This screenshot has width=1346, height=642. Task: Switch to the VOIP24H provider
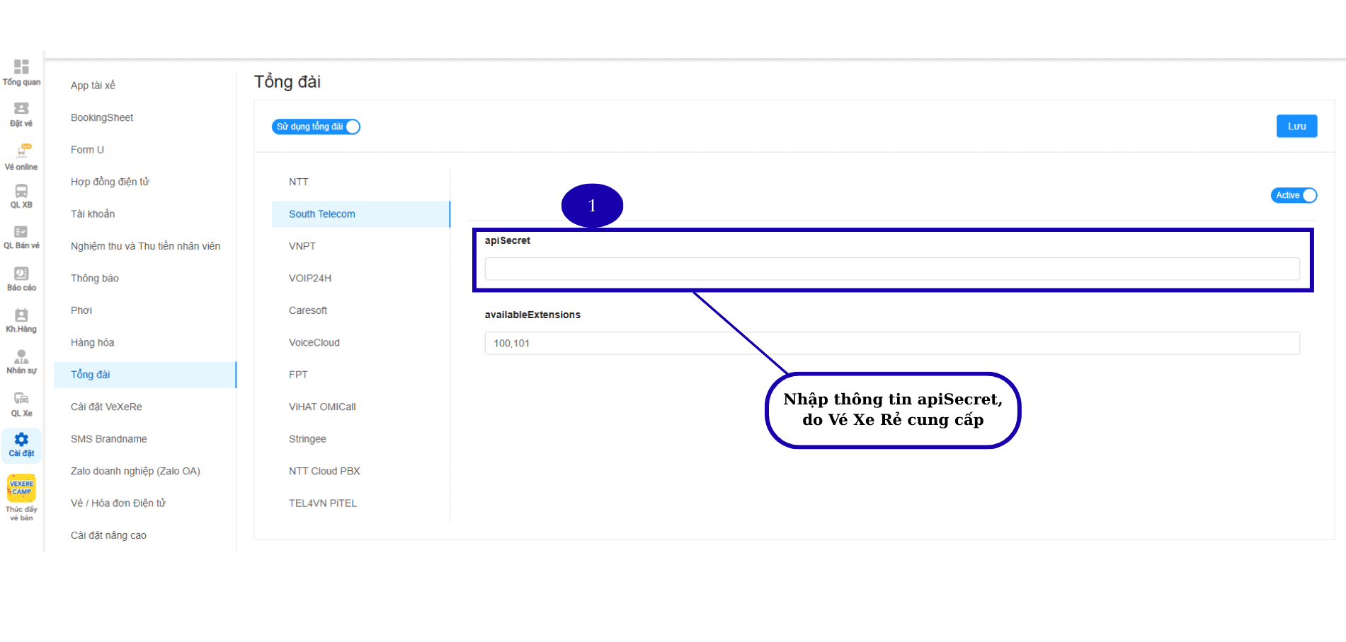pyautogui.click(x=310, y=279)
